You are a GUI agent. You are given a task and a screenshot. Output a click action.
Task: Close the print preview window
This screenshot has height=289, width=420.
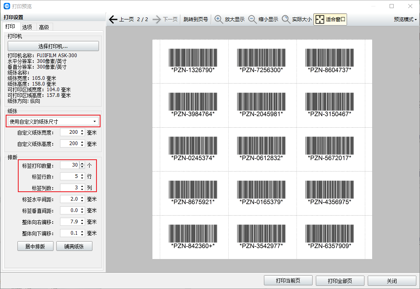(x=410, y=6)
